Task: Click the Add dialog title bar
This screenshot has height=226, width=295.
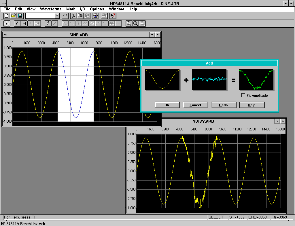Action: (209, 63)
